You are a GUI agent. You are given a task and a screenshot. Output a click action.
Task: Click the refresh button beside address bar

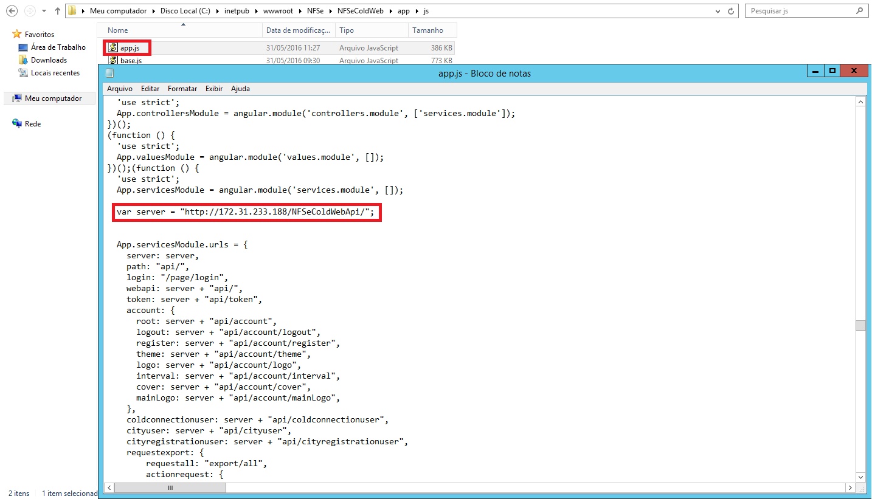[x=732, y=11]
